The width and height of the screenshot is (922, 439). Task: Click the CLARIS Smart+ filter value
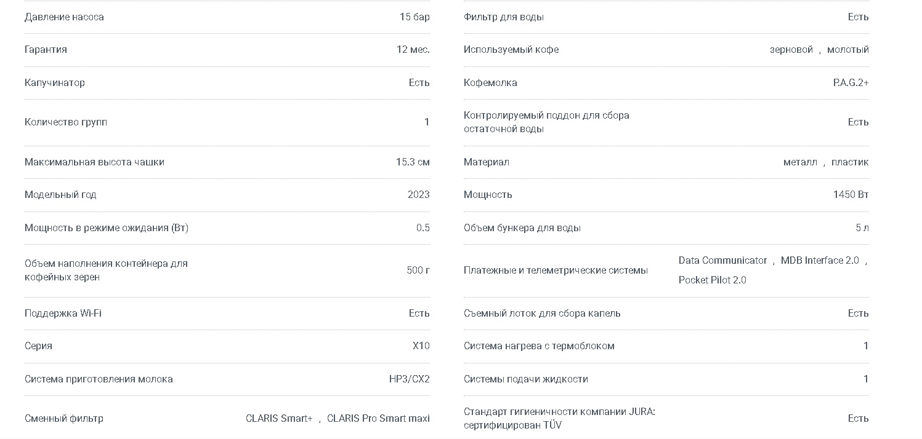tap(279, 419)
